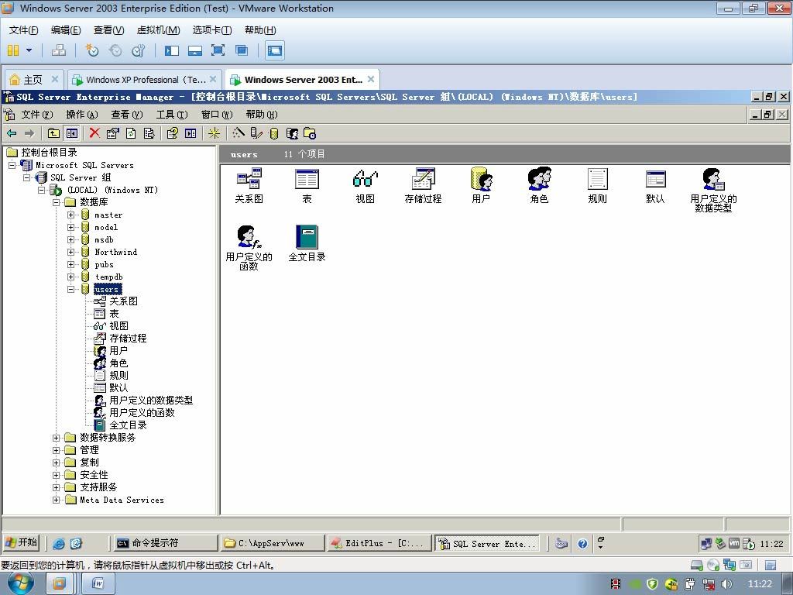
Task: Open the host Windows Start orb
Action: pos(19,584)
